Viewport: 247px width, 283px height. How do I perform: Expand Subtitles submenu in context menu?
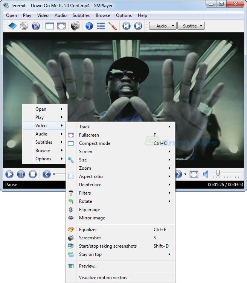pos(44,142)
